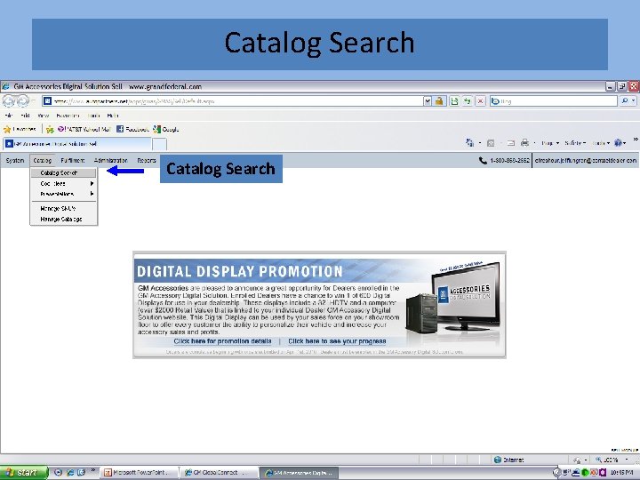Click the Refresh page icon with green arrows
Viewport: 640px width, 480px height.
click(467, 100)
